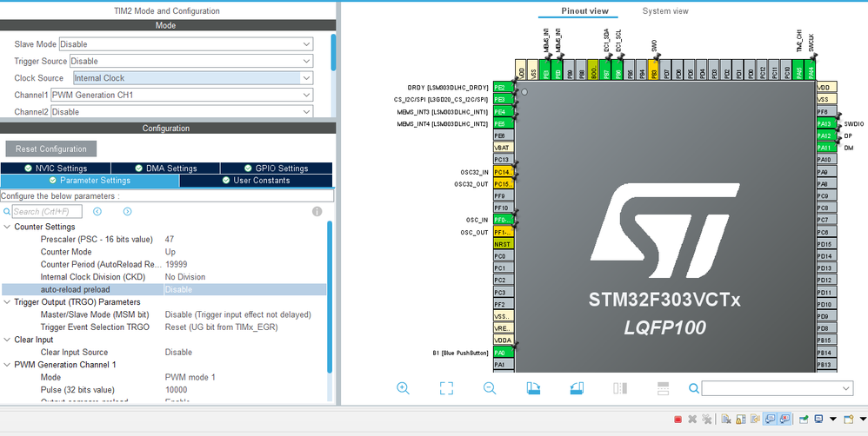Click the Pin Console icon

[804, 419]
